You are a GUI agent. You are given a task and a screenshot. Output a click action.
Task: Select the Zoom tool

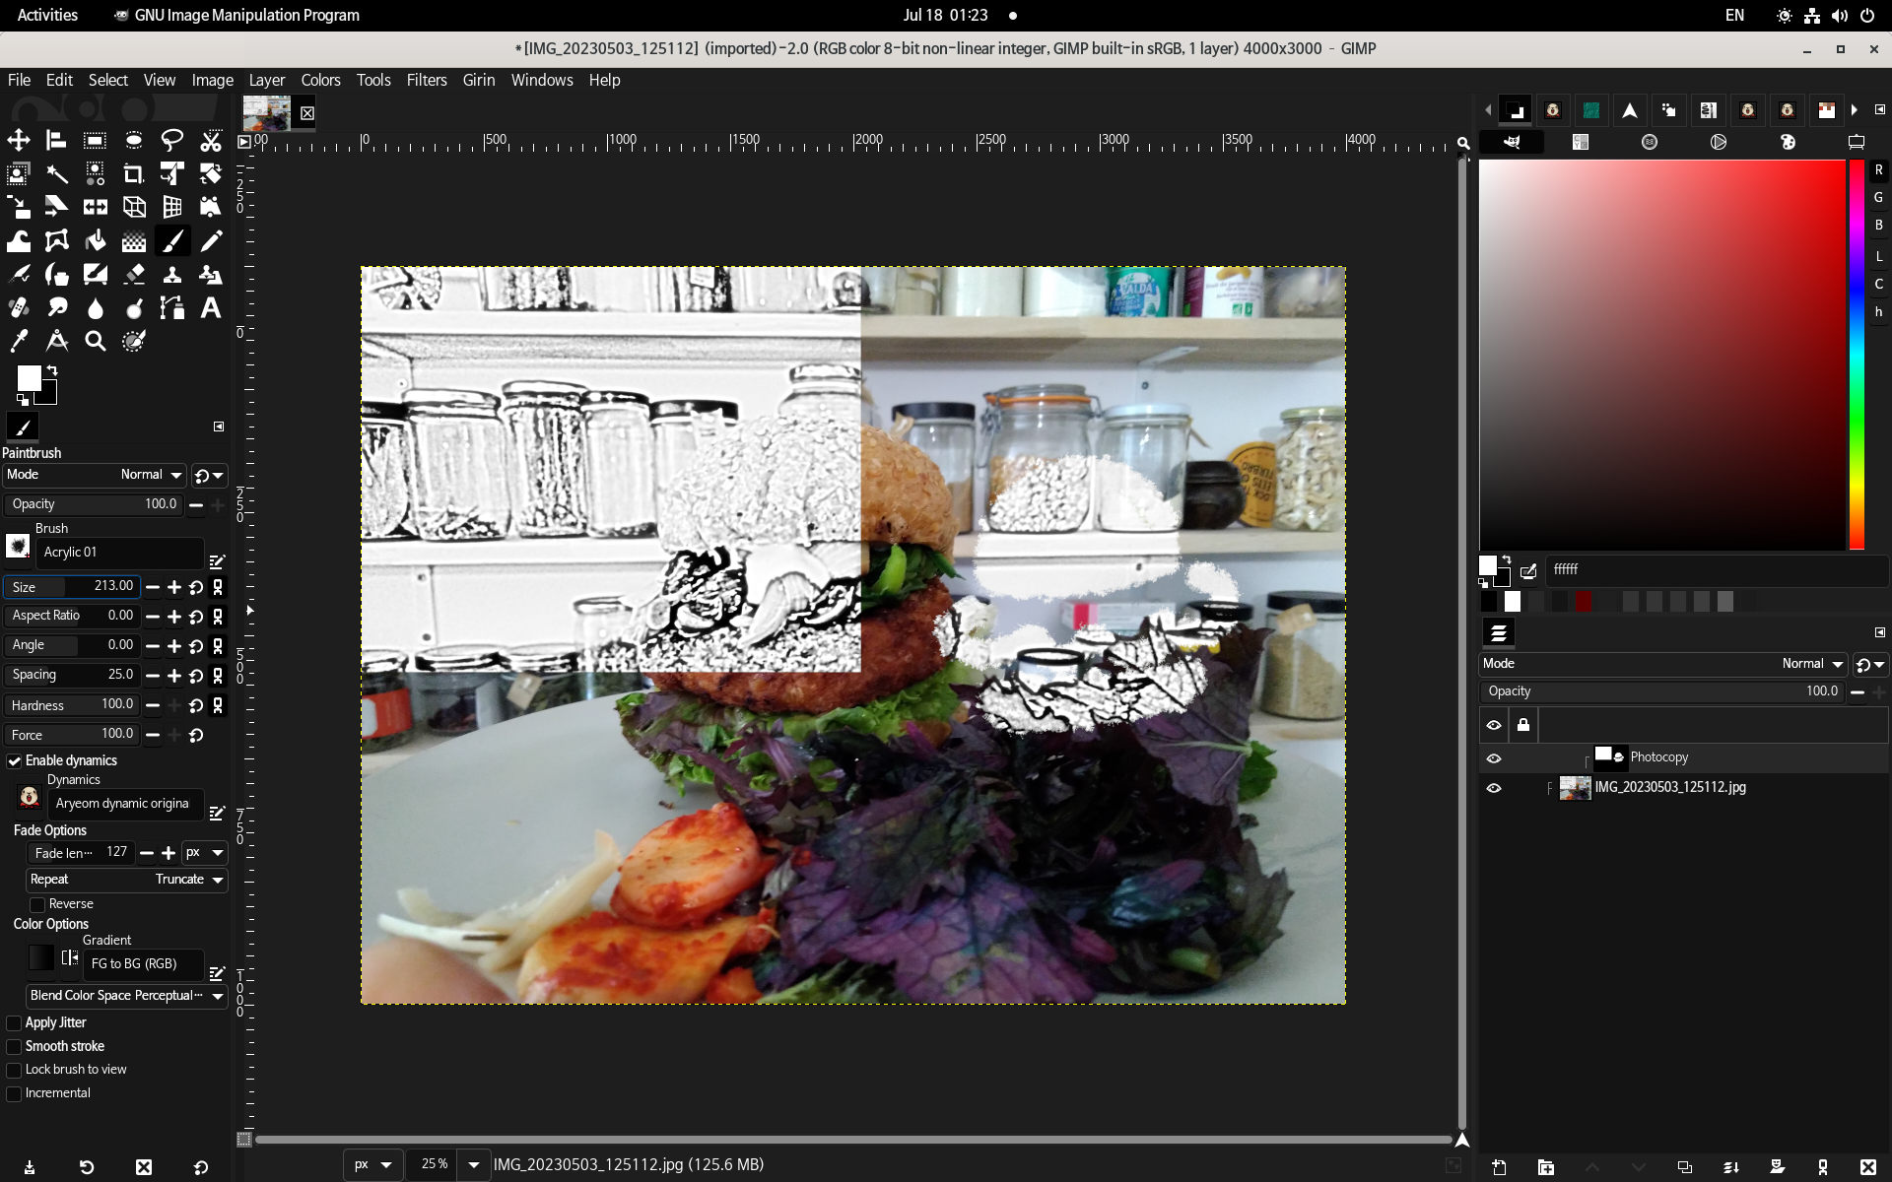coord(96,341)
